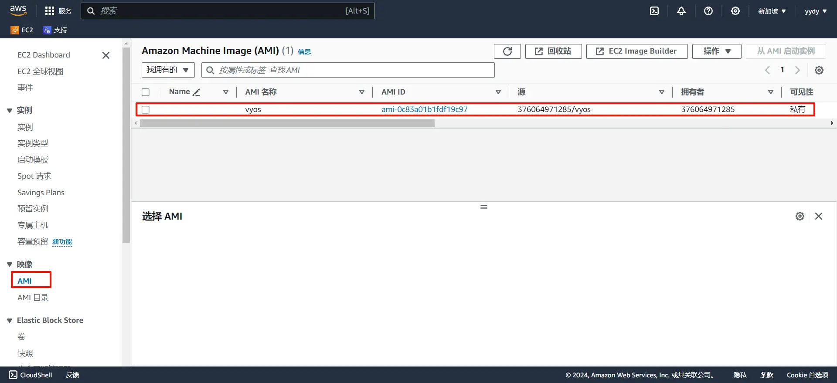837x383 pixels.
Task: Open EC2 Dashboard in sidebar
Action: point(44,55)
